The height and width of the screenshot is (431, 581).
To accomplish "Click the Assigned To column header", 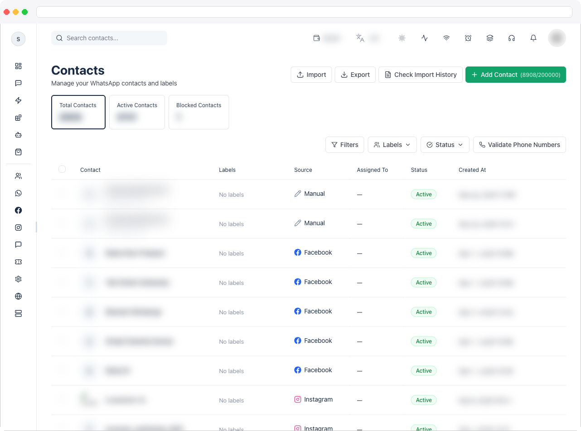I will 373,170.
